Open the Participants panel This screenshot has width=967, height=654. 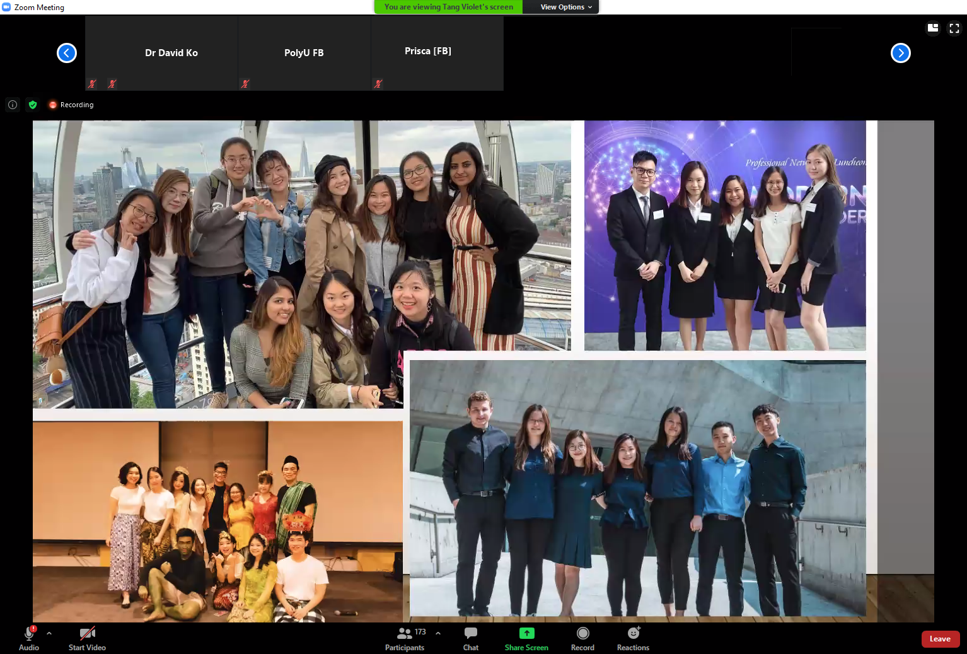pos(405,638)
